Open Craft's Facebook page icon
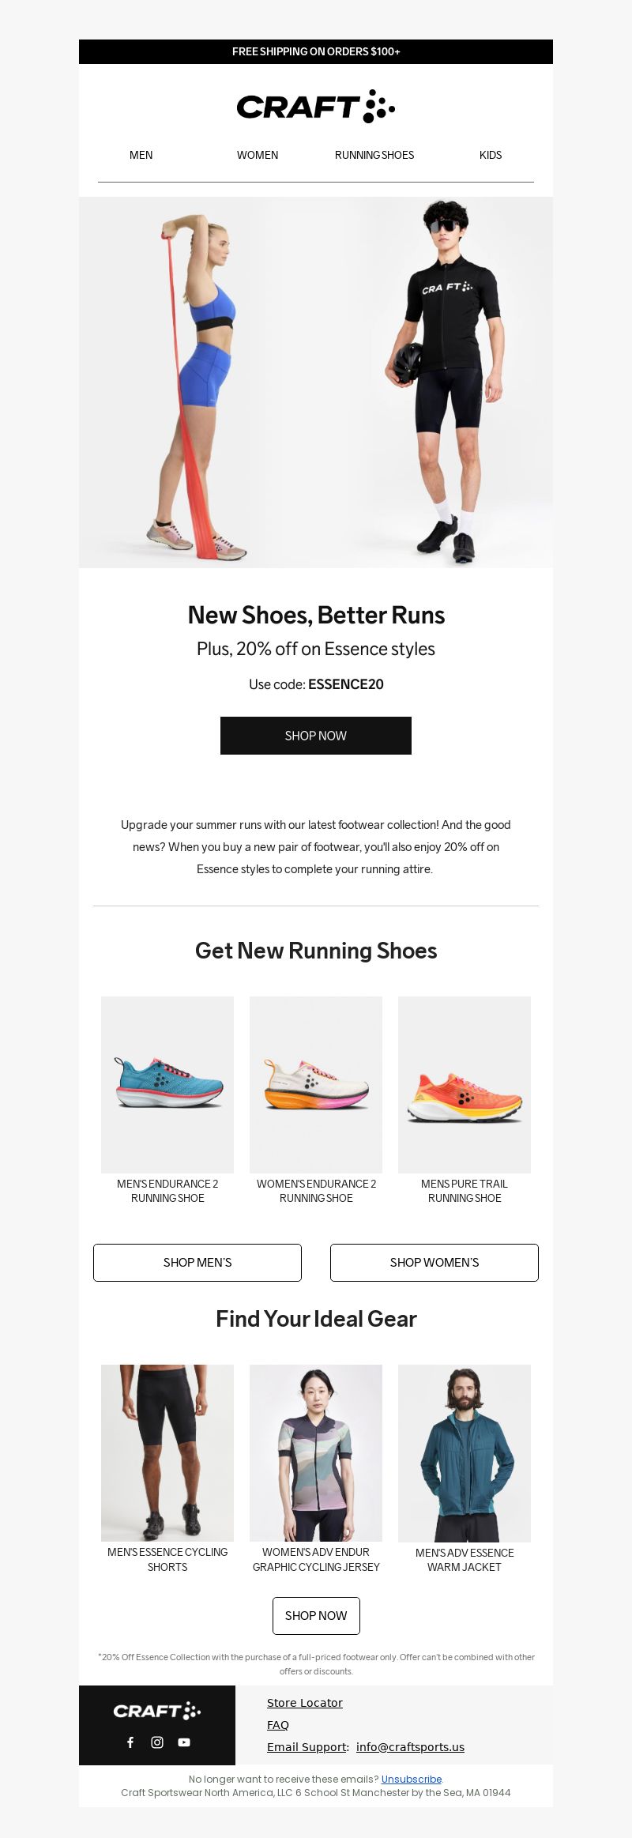632x1838 pixels. 130,1742
